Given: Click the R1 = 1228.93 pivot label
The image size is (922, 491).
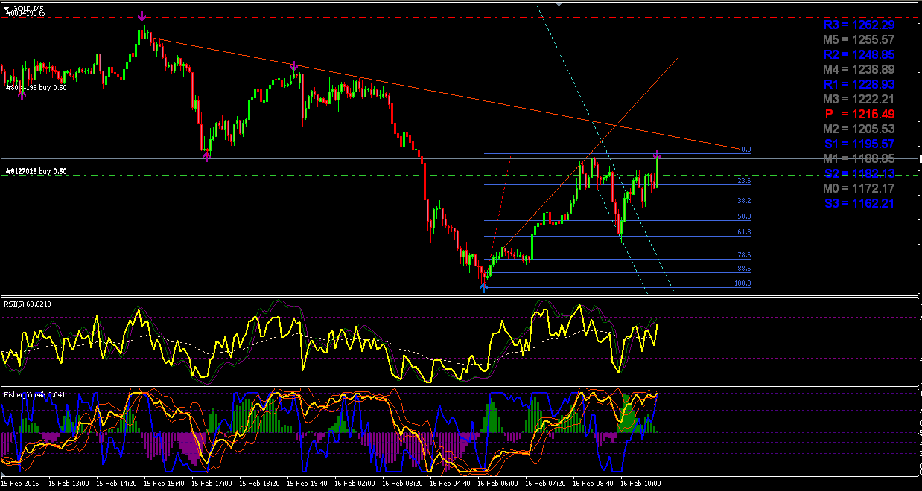Looking at the screenshot, I should [x=859, y=85].
